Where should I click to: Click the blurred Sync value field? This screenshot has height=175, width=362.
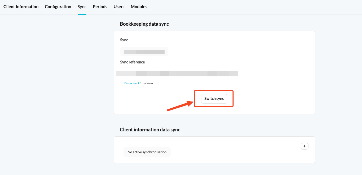(x=144, y=52)
